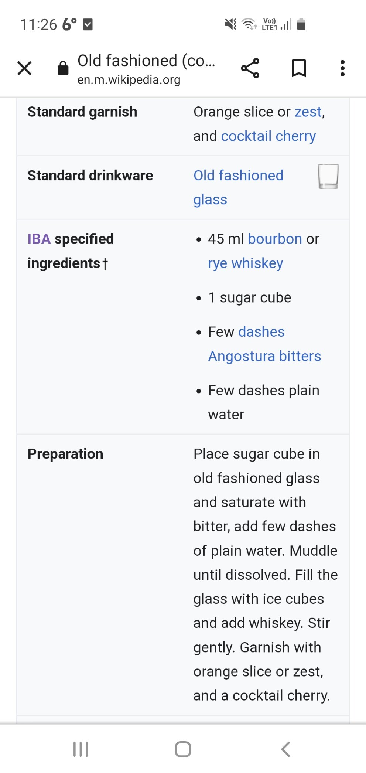The image size is (366, 773).
Task: Share the Old fashioned page
Action: point(250,68)
